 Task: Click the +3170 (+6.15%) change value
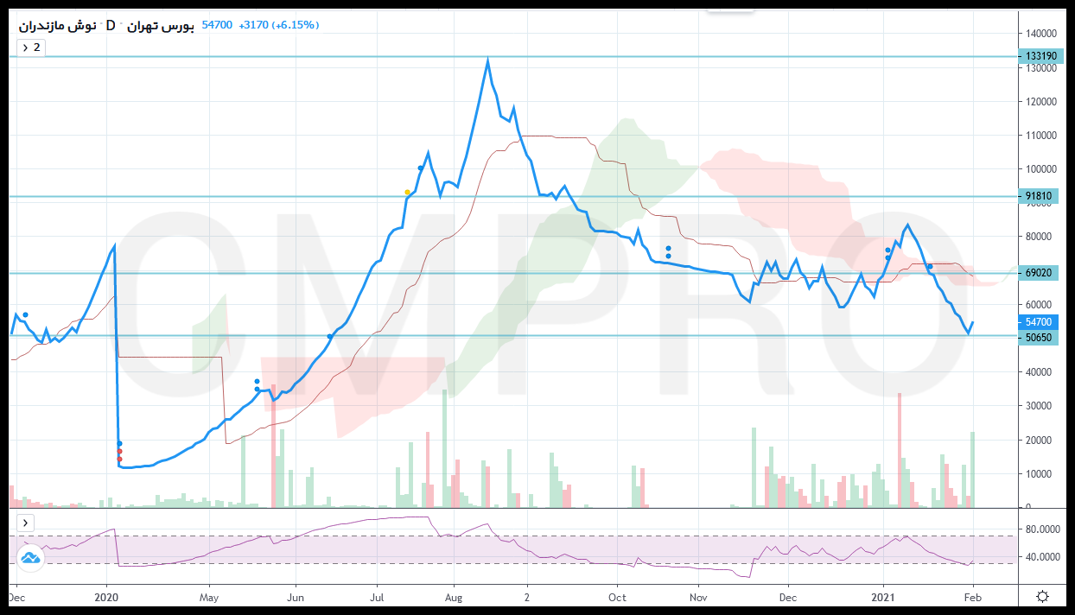[x=278, y=26]
